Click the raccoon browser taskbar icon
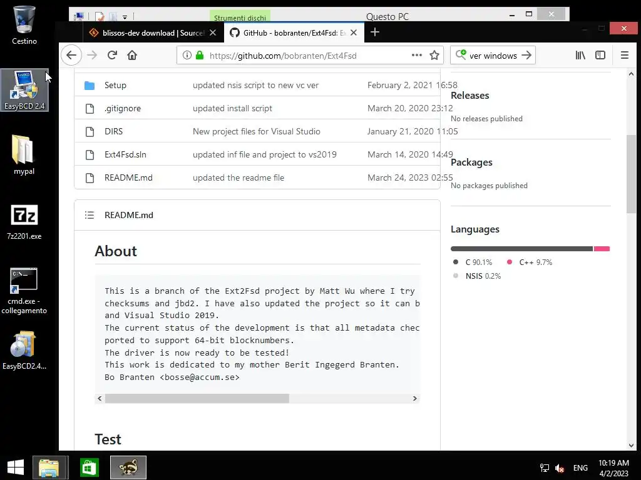Viewport: 641px width, 480px height. 128,467
